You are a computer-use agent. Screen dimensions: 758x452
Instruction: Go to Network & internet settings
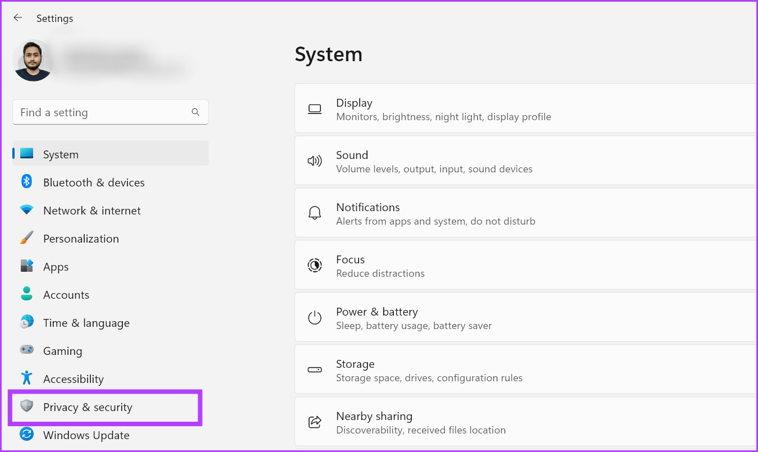[111, 211]
